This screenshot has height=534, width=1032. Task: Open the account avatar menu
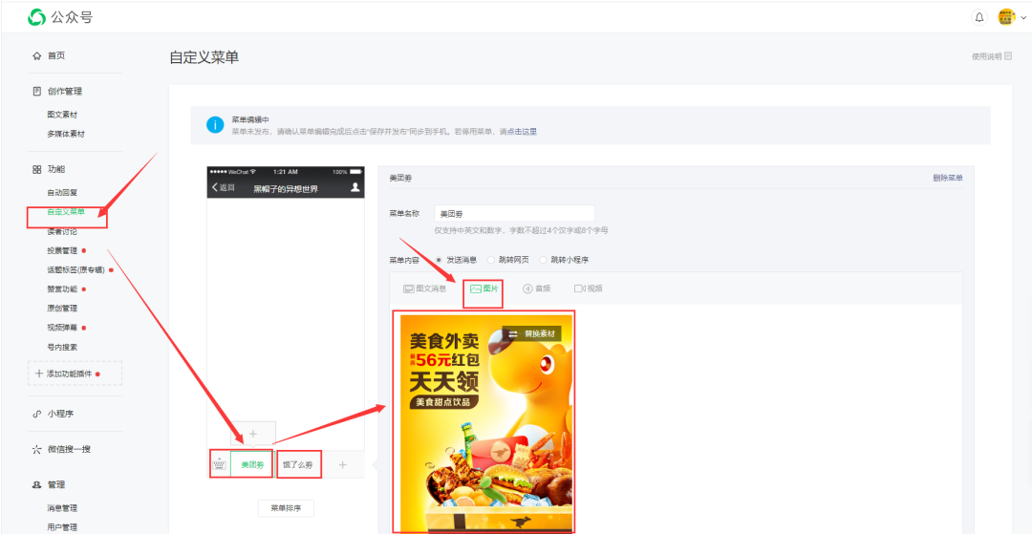click(1005, 17)
